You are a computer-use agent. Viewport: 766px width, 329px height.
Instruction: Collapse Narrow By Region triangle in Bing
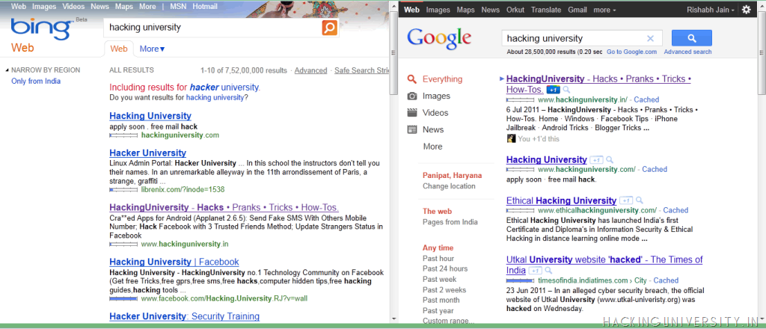tap(7, 70)
